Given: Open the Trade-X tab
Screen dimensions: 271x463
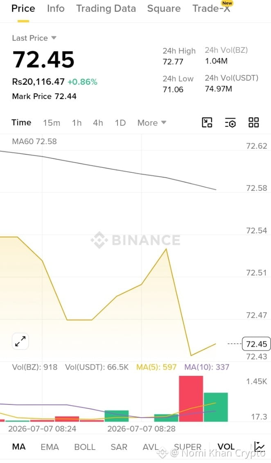Looking at the screenshot, I should coord(211,9).
